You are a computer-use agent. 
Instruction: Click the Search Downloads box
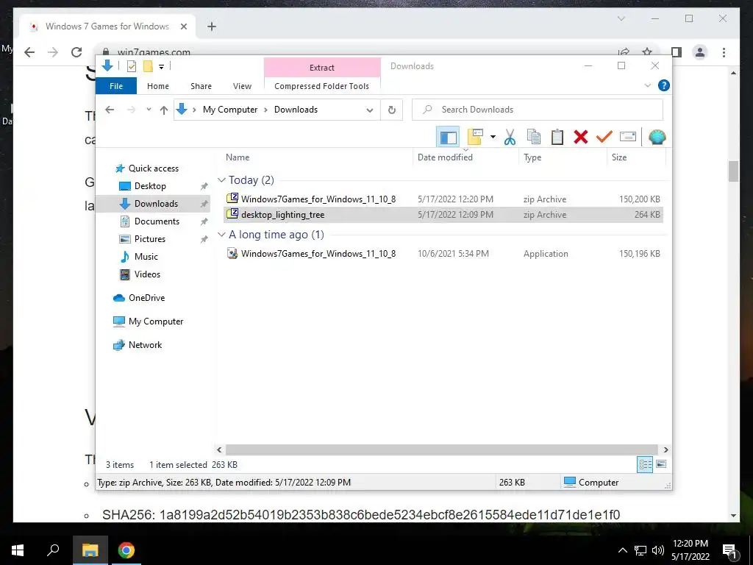(538, 110)
